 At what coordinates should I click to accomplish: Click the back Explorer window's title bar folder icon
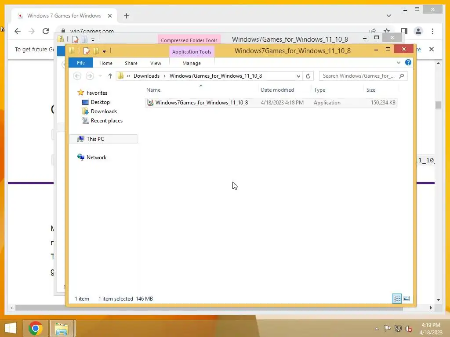tap(60, 39)
